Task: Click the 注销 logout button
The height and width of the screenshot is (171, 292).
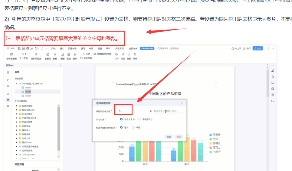Action: point(24,58)
